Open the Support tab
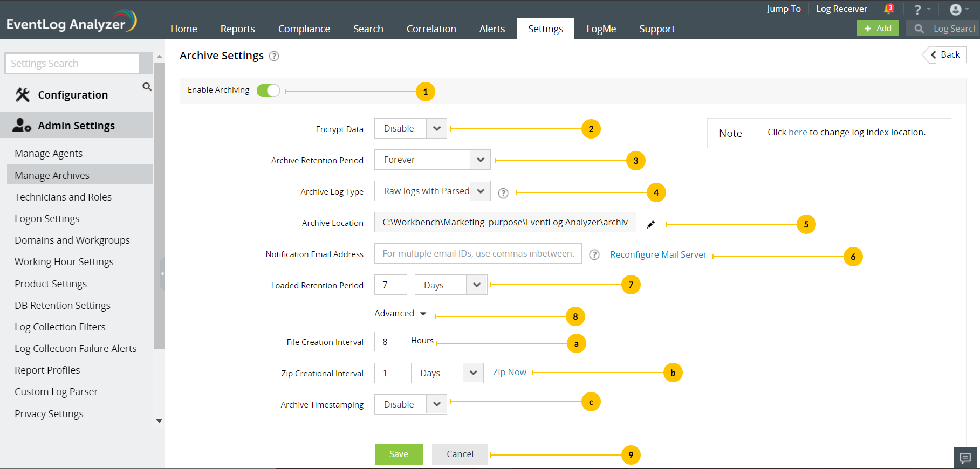 click(657, 29)
